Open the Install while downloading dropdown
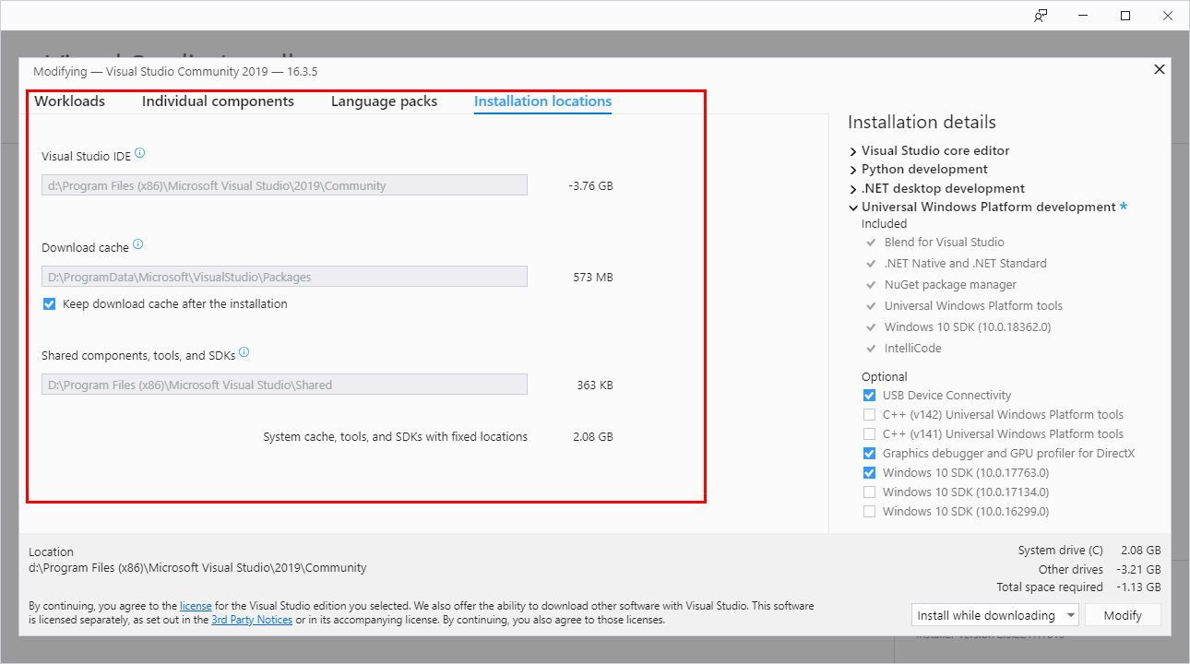The width and height of the screenshot is (1190, 664). 994,615
